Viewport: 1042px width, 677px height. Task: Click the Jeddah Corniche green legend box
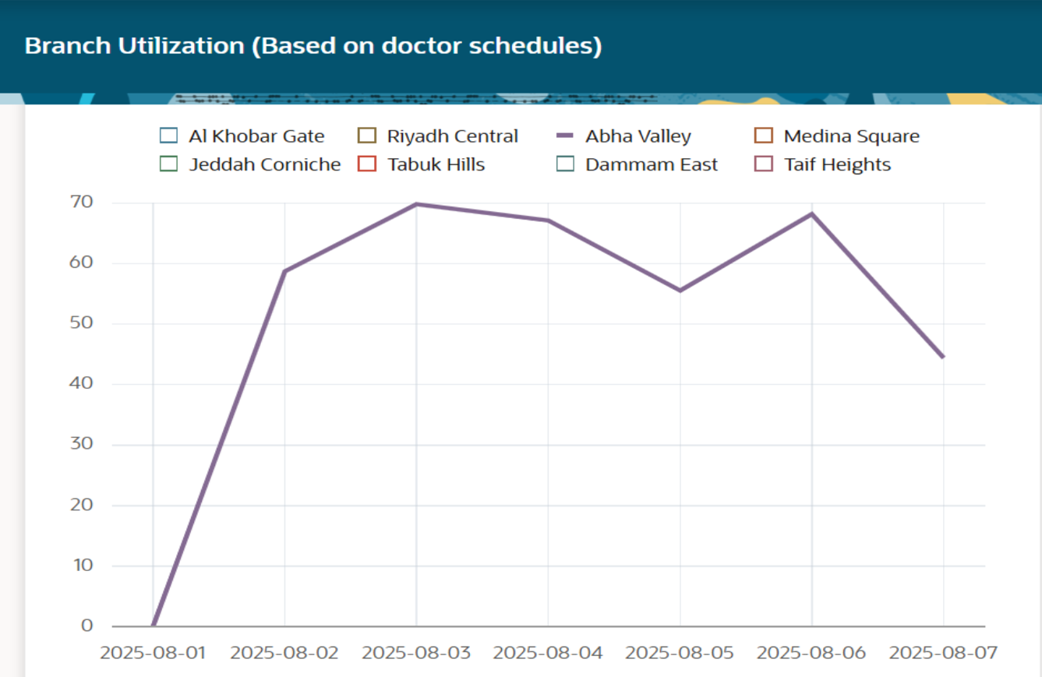coord(168,165)
